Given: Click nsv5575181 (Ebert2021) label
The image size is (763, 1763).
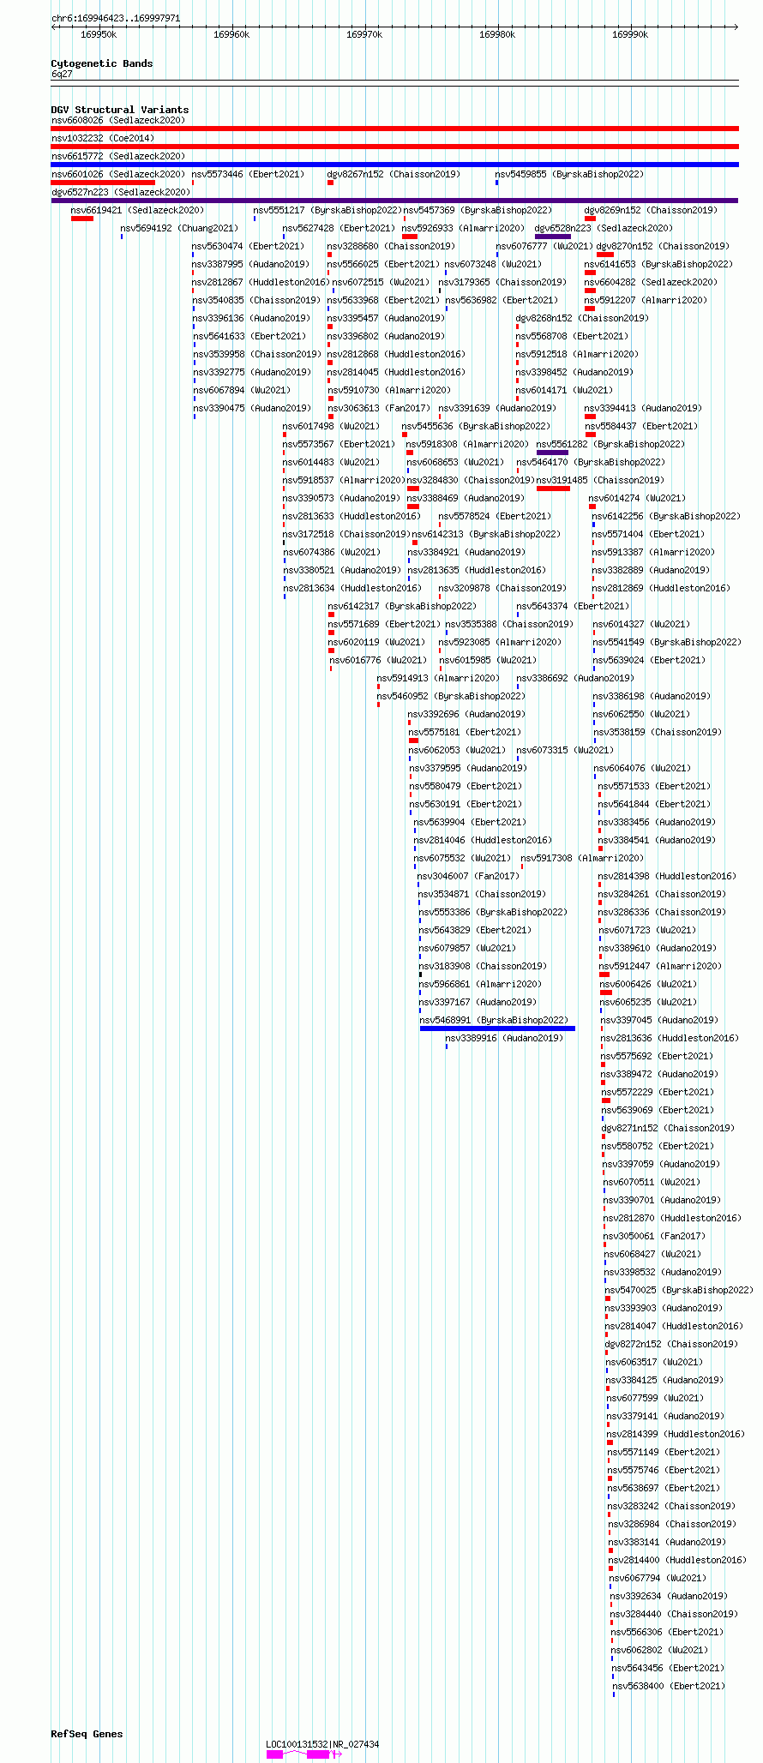Looking at the screenshot, I should click(465, 733).
